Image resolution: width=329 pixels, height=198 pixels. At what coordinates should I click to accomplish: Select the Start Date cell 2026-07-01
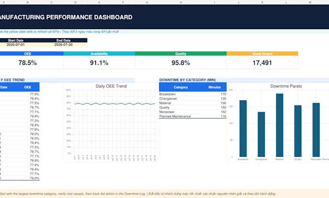click(x=15, y=45)
